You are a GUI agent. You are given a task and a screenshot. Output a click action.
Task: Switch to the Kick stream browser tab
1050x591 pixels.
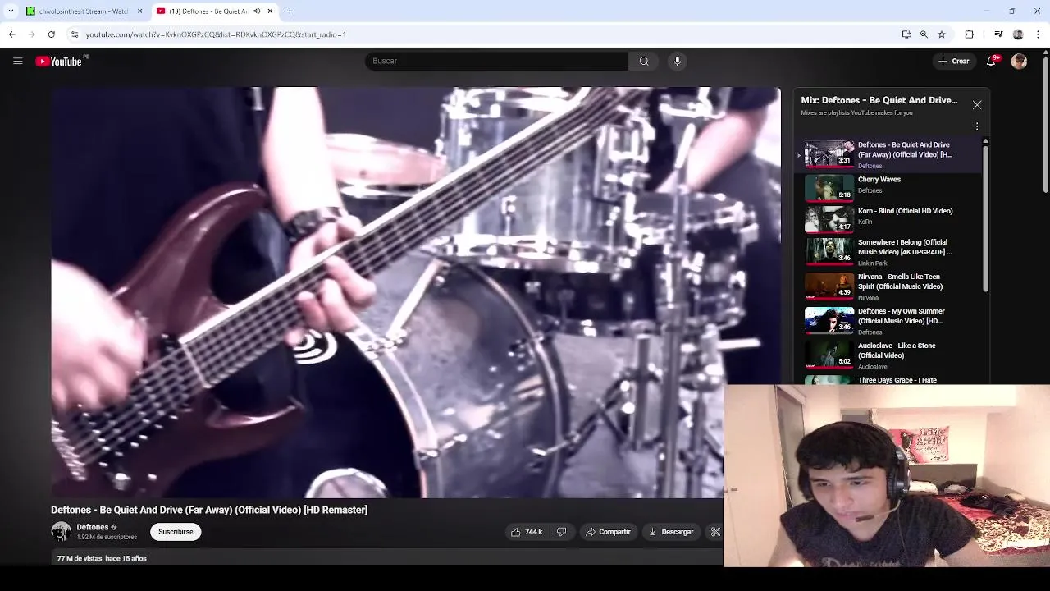78,11
